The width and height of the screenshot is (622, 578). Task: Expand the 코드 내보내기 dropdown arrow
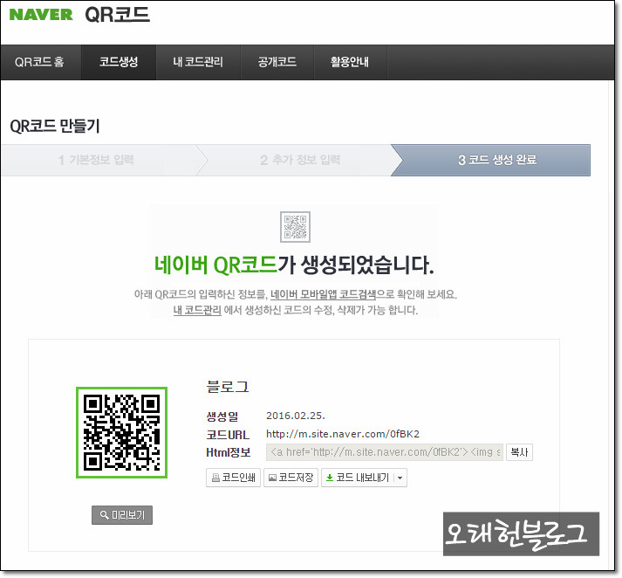[x=400, y=478]
